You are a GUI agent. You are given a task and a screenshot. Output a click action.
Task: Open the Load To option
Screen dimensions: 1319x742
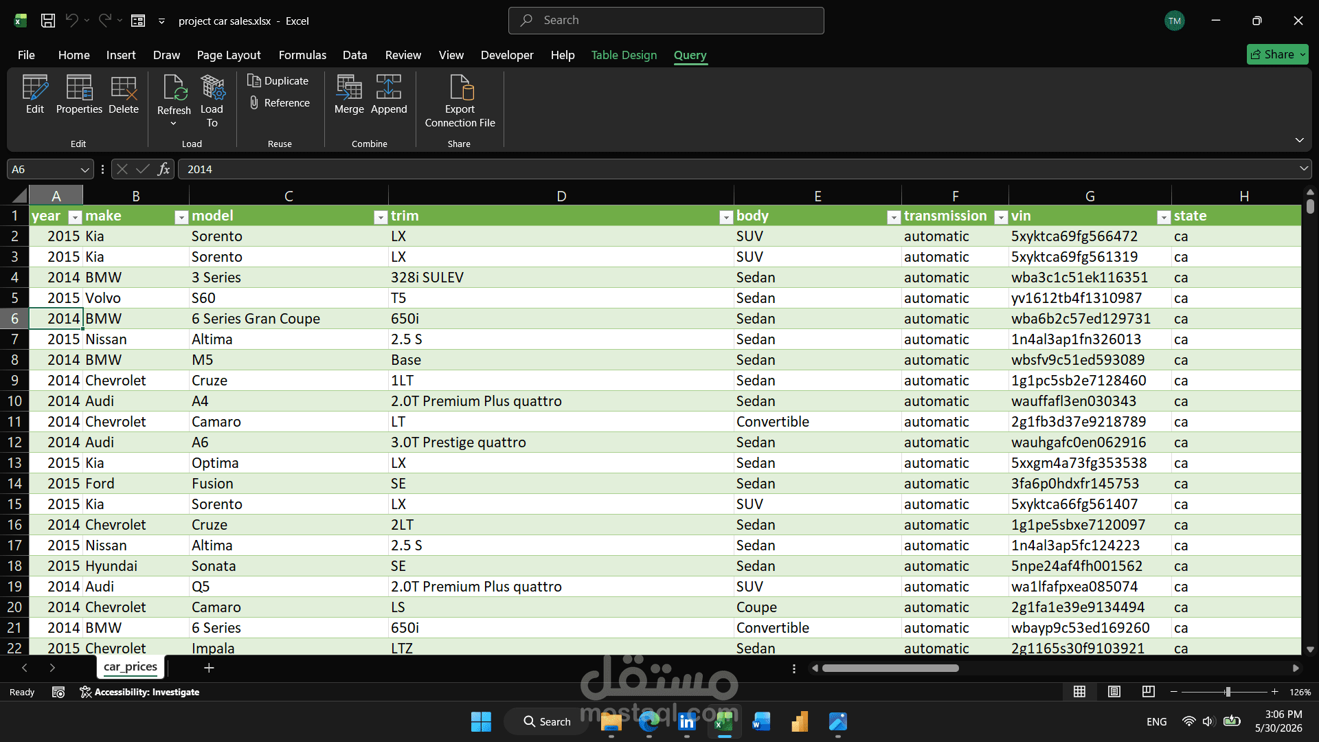pos(212,101)
